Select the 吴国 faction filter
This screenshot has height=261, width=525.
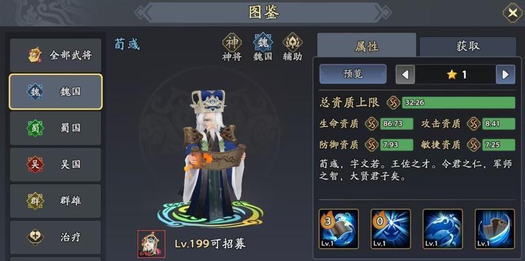pos(55,164)
